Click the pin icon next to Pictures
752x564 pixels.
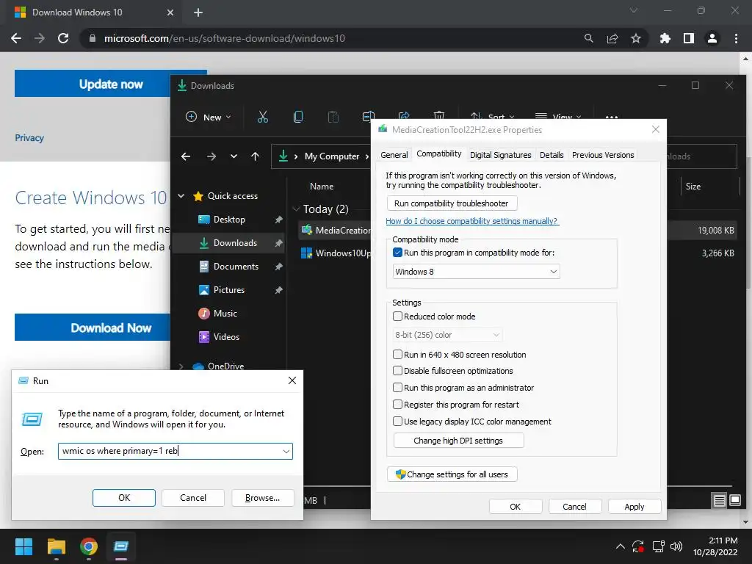[278, 289]
